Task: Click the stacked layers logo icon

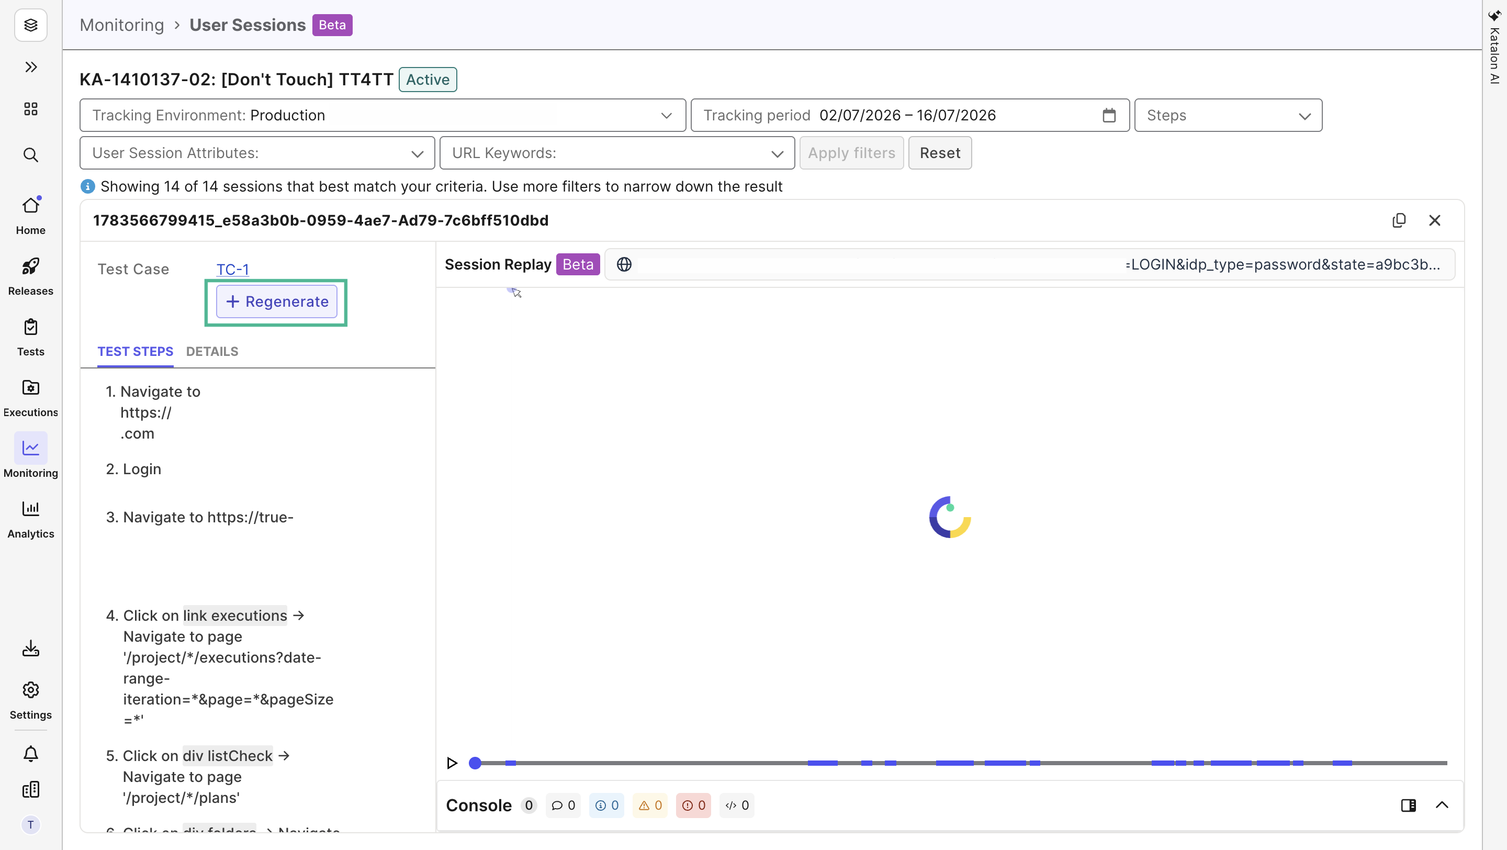Action: point(30,25)
